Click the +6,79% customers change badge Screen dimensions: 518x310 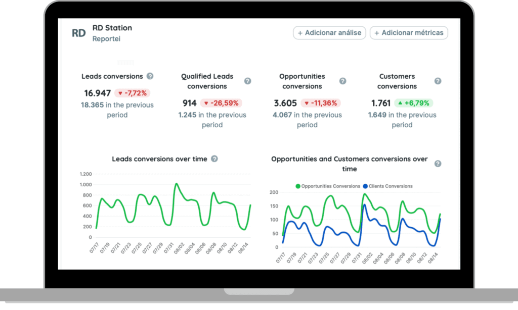(x=414, y=103)
